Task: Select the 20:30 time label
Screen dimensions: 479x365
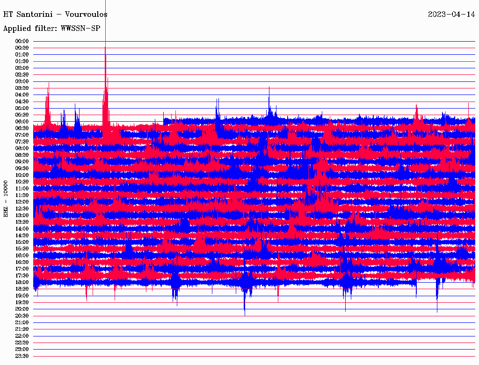Action: 22,315
